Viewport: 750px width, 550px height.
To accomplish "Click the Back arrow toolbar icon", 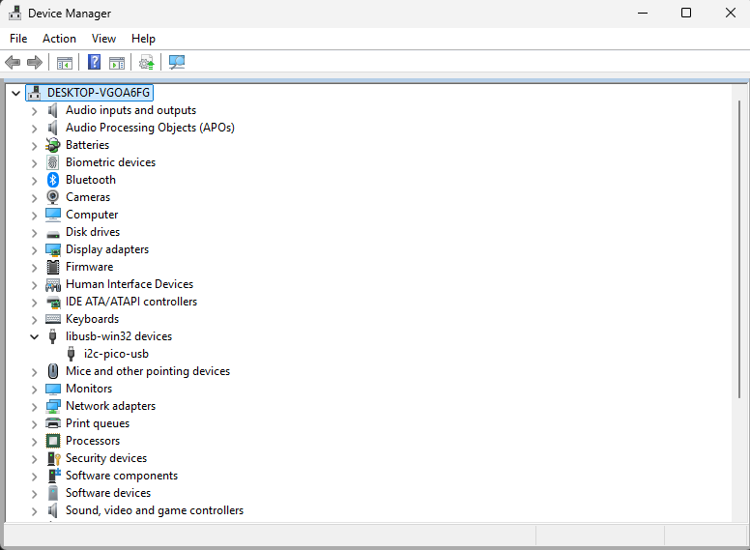I will (x=13, y=62).
